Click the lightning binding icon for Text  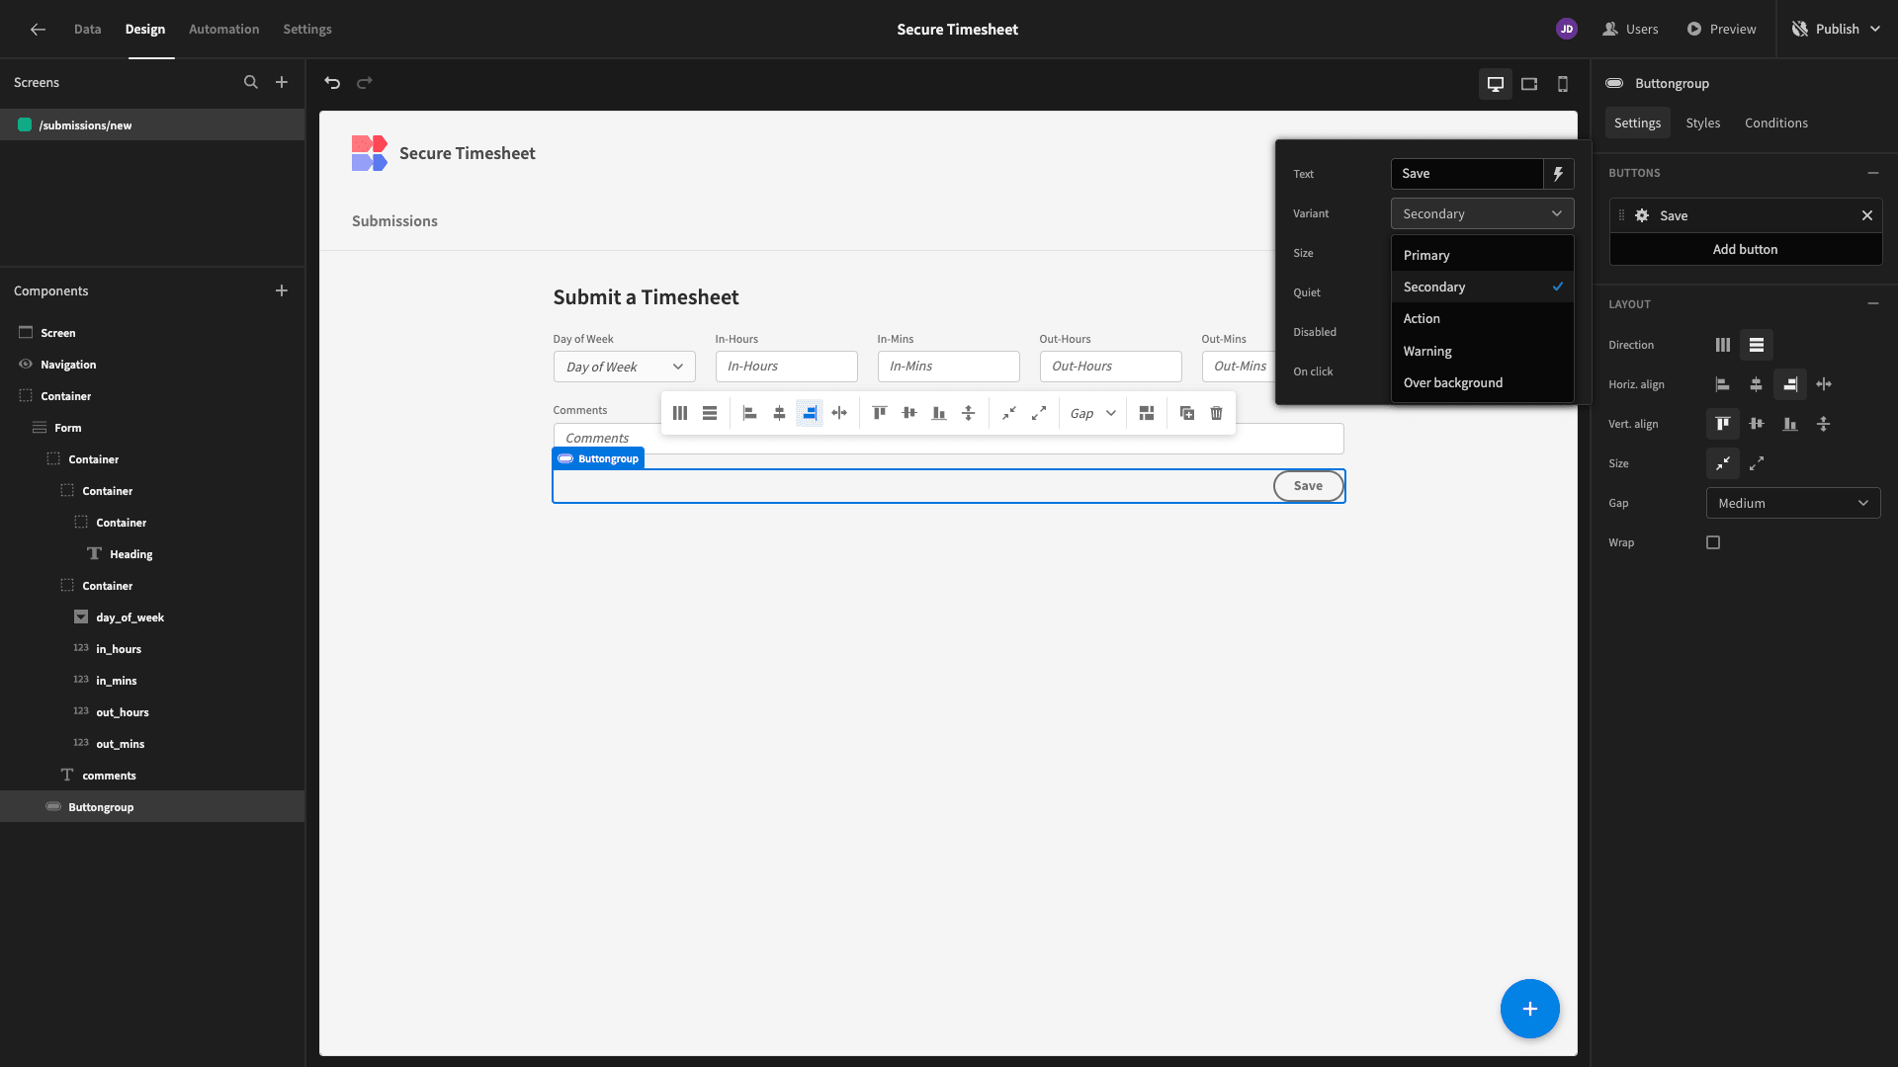click(x=1559, y=174)
